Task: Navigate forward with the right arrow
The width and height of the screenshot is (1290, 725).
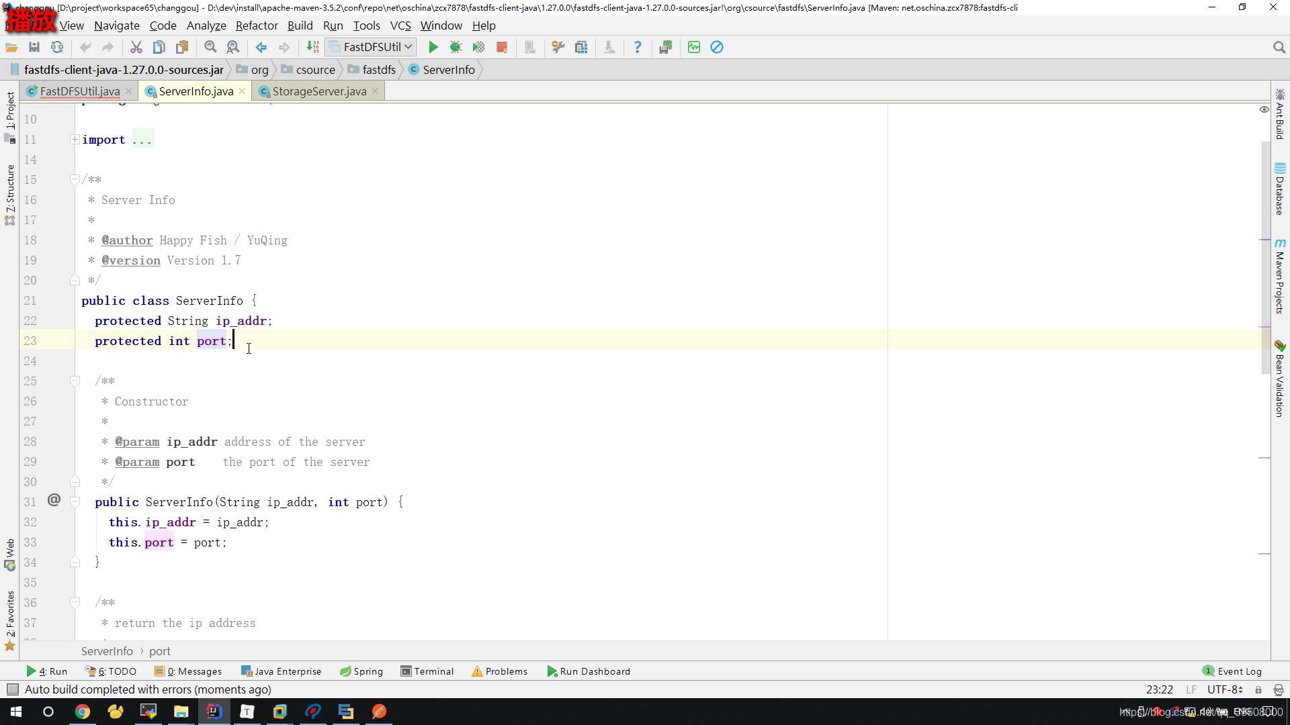Action: [284, 47]
